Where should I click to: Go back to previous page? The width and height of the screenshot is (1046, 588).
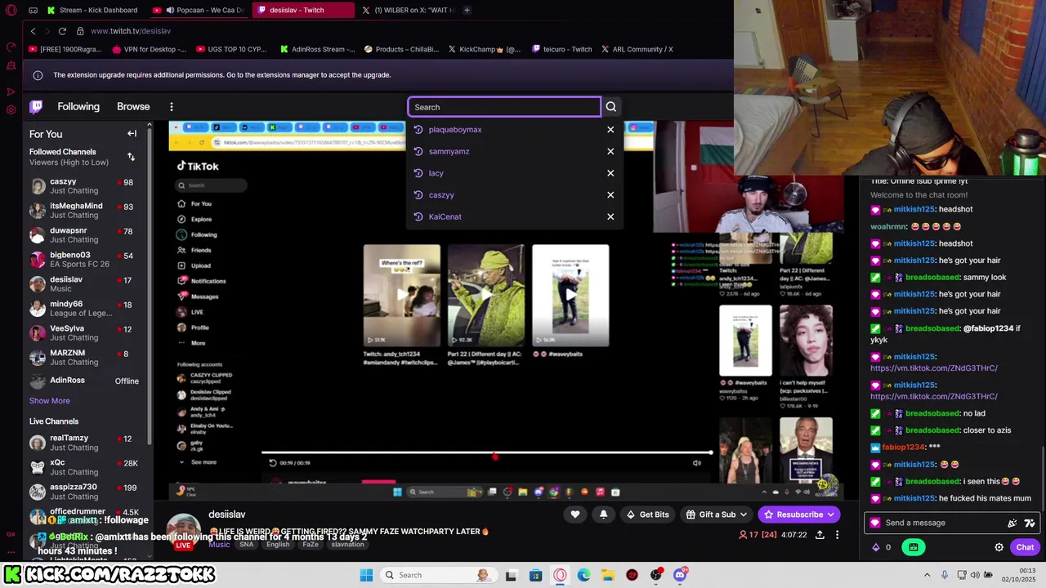tap(33, 31)
